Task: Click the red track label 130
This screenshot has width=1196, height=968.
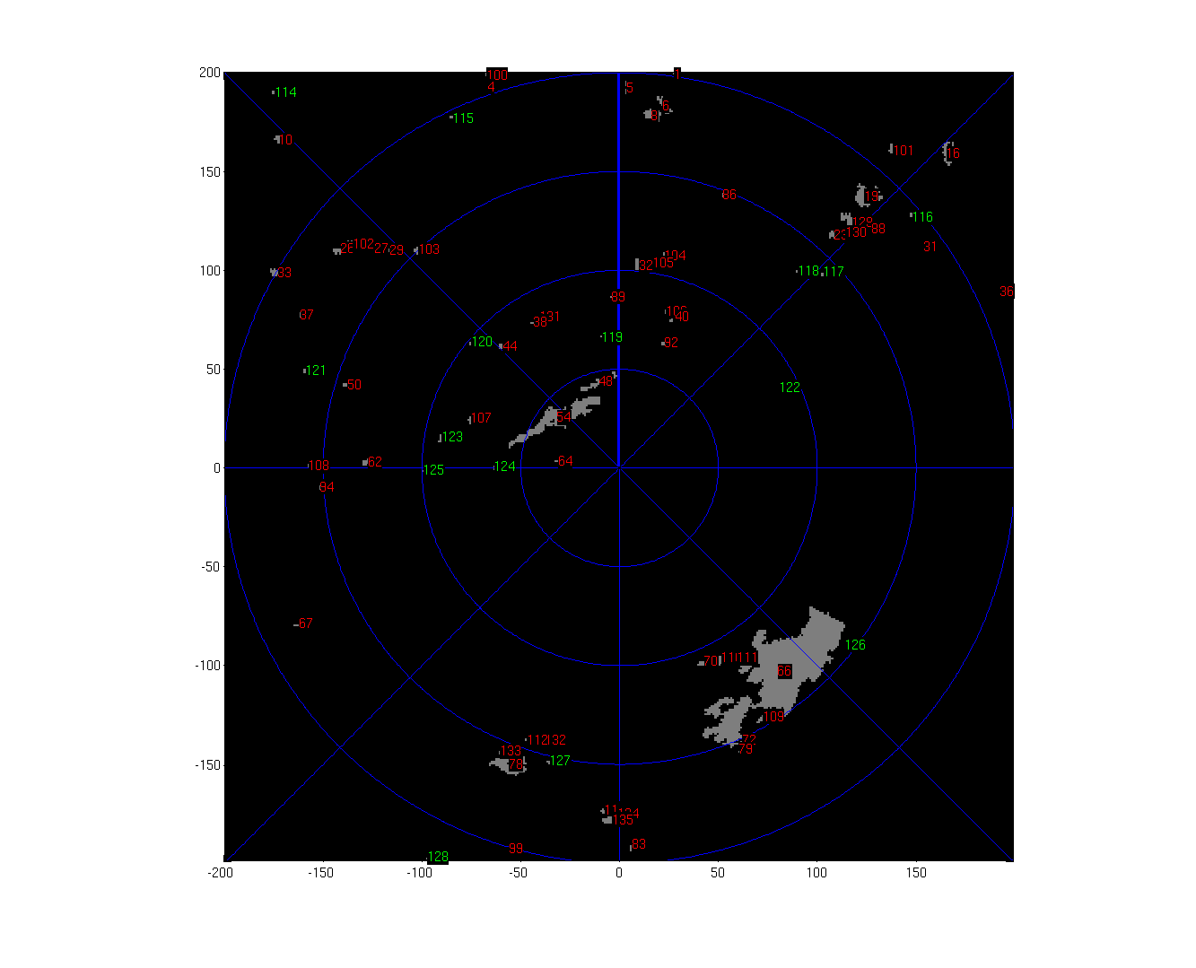Action: click(857, 232)
